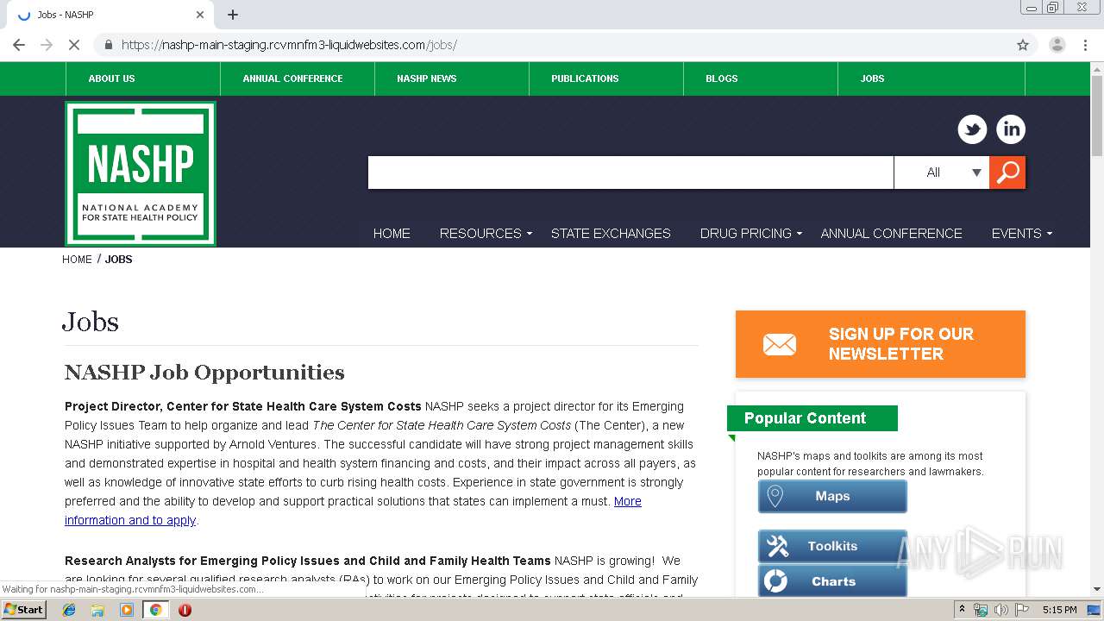Click 'NASHP Job Opportunities' heading
The image size is (1104, 621).
204,373
